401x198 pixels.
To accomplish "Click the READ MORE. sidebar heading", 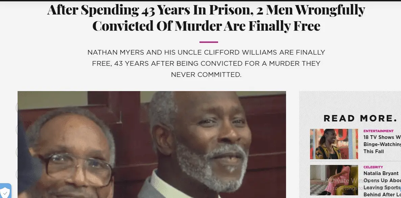I will [360, 118].
